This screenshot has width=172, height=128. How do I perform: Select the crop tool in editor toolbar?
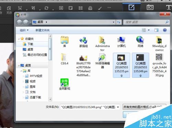click(x=33, y=8)
